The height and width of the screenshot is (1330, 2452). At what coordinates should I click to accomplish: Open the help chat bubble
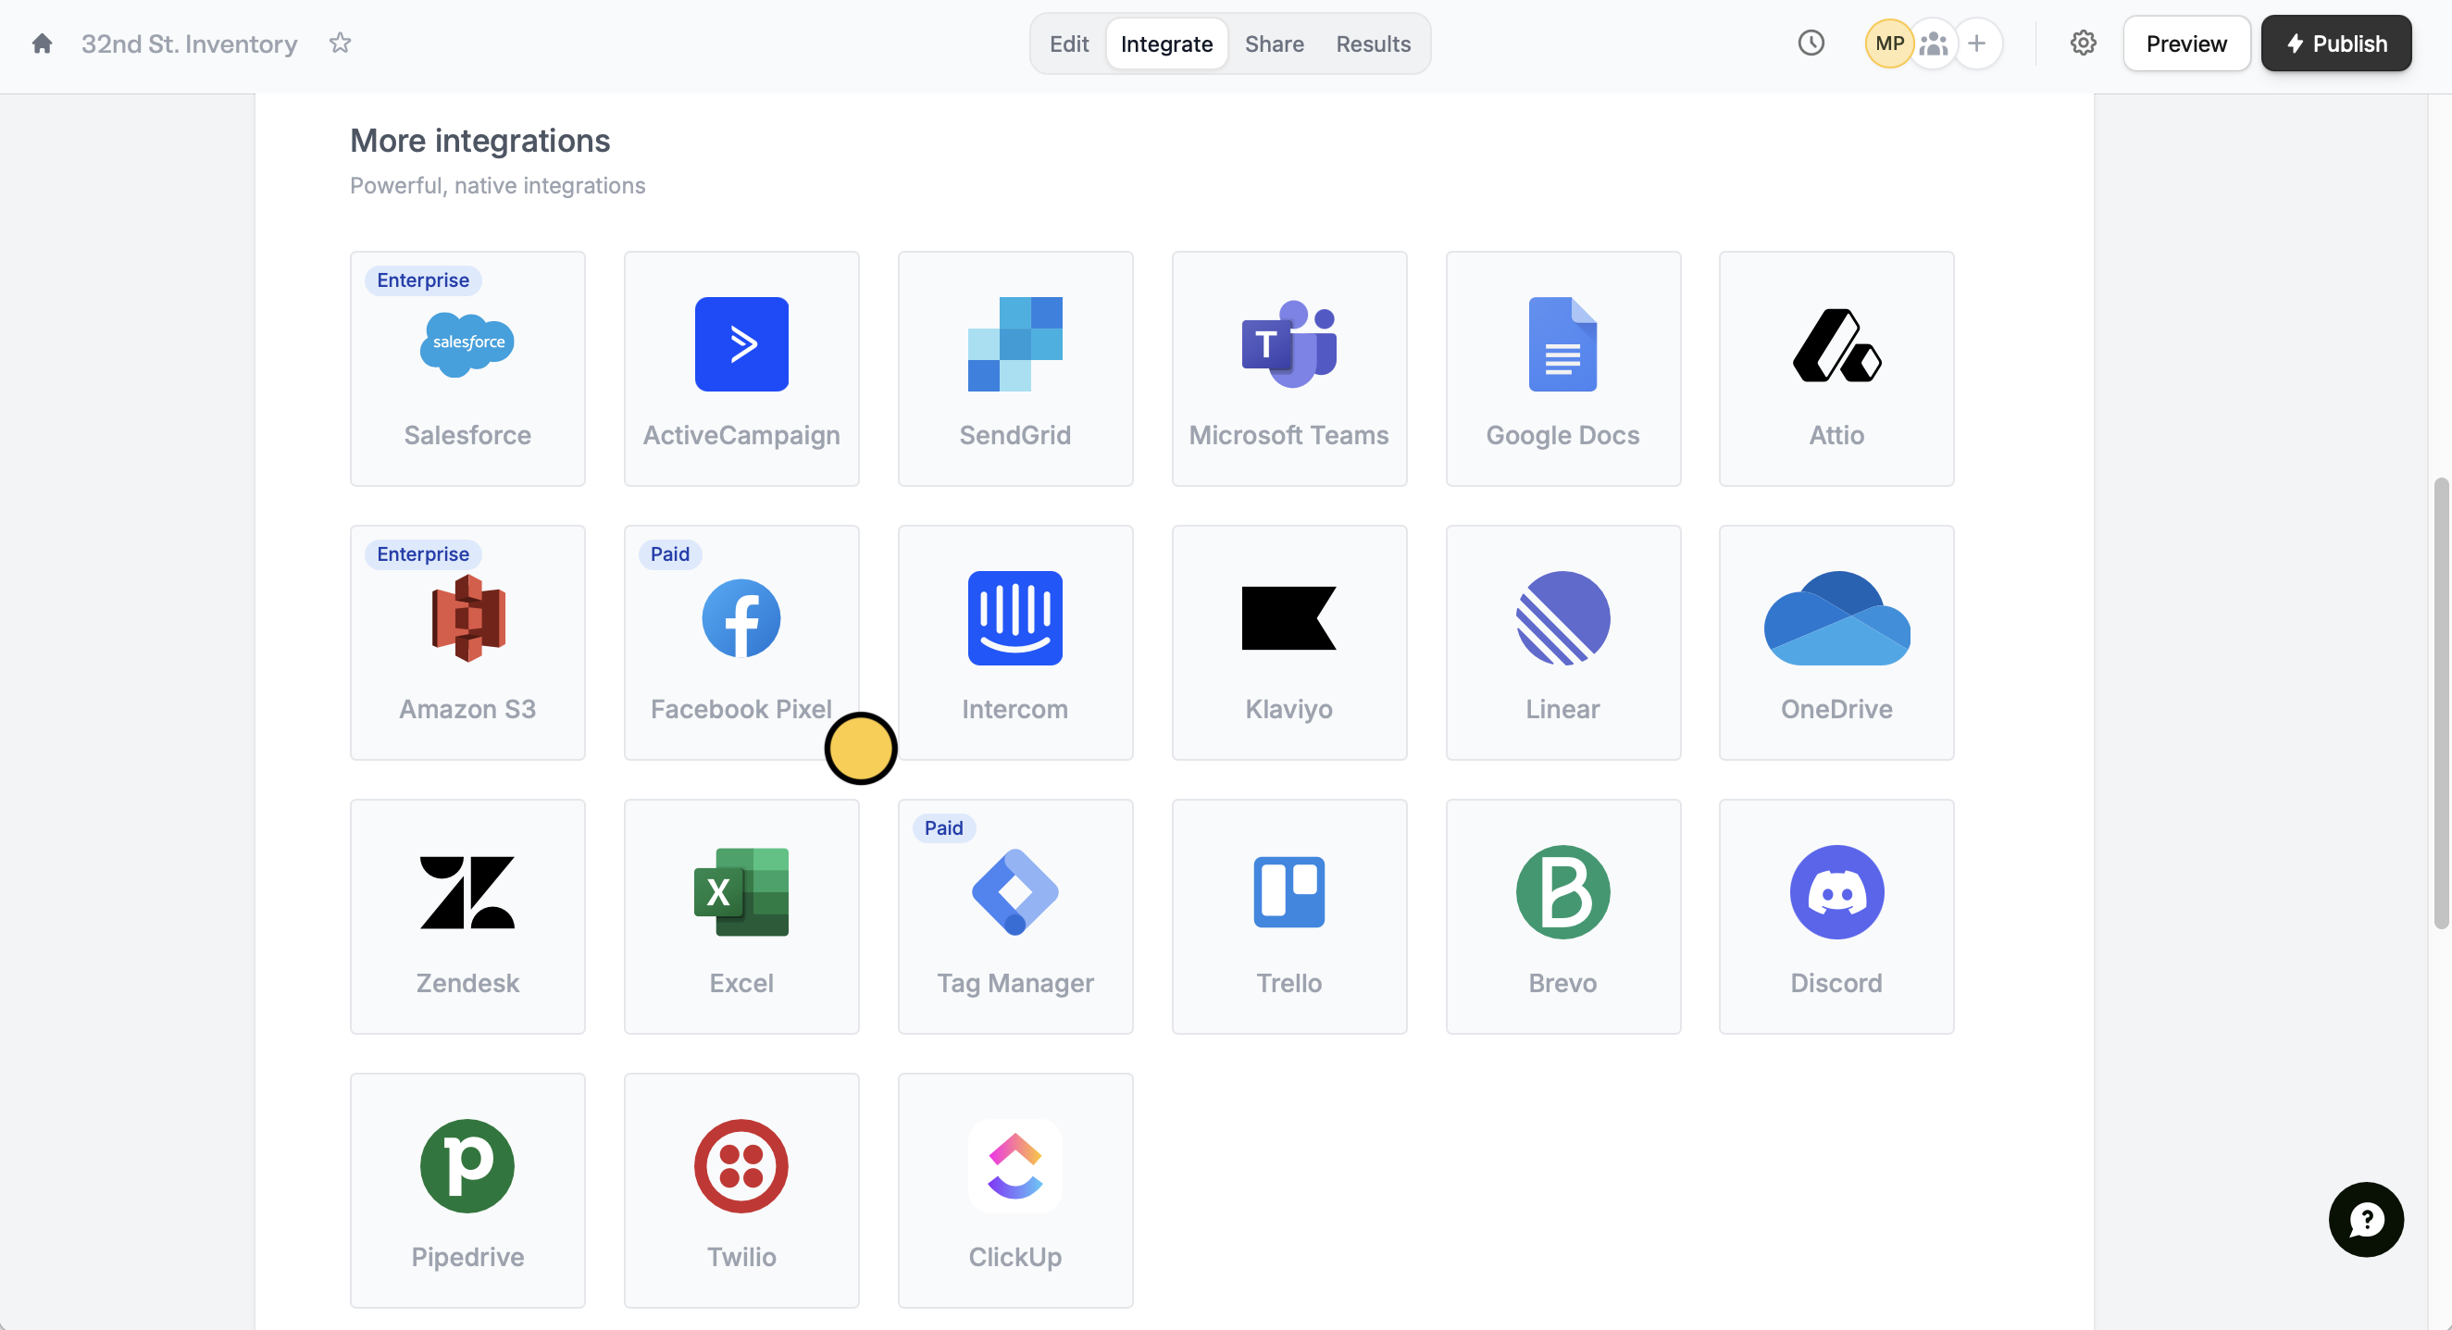tap(2365, 1220)
